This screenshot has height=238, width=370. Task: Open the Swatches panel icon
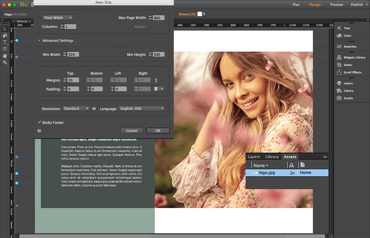pyautogui.click(x=339, y=47)
